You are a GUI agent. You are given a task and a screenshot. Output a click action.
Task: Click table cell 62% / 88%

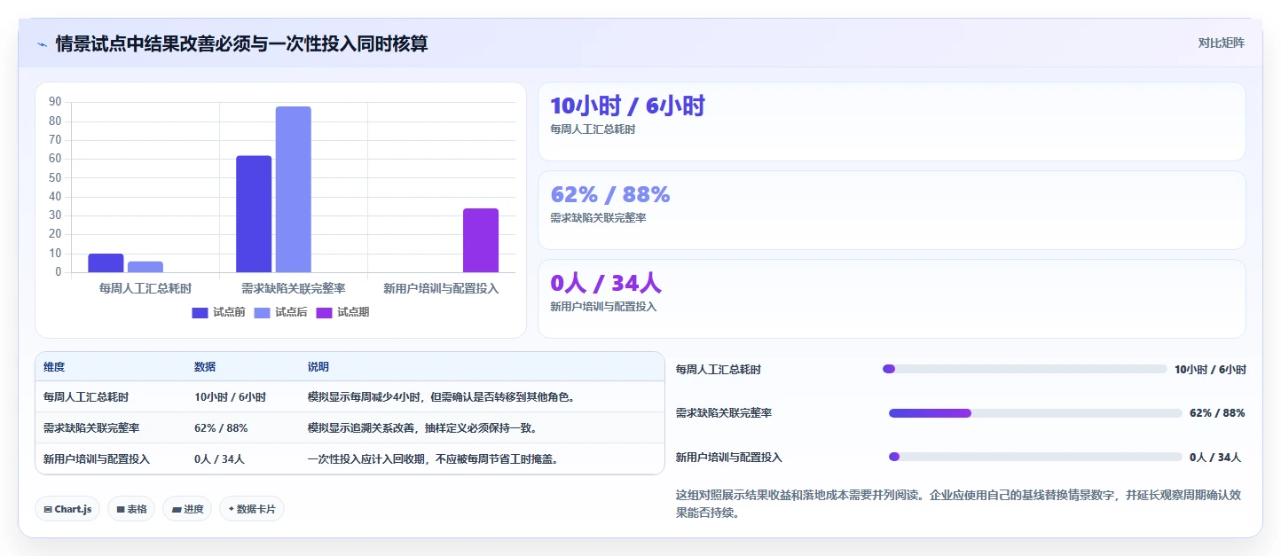pos(221,427)
